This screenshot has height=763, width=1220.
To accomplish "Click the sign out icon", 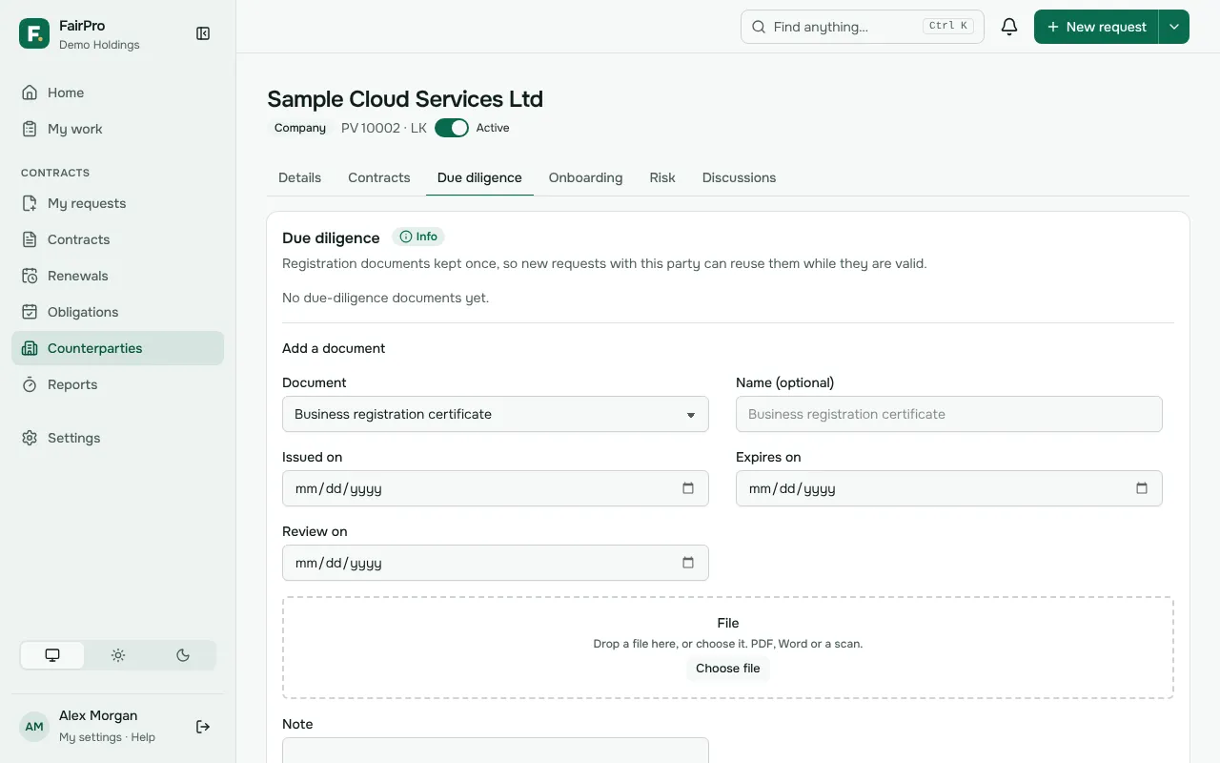I will point(203,727).
